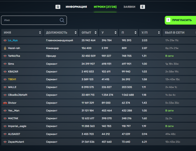This screenshot has height=151, width=196.
Task: Click star icon beside KBAZAR
Action: 5,72
